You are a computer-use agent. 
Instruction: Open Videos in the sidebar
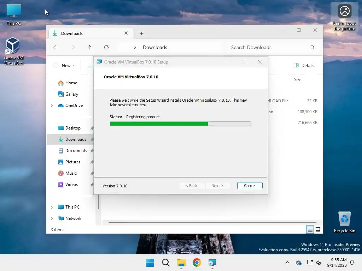coord(68,184)
